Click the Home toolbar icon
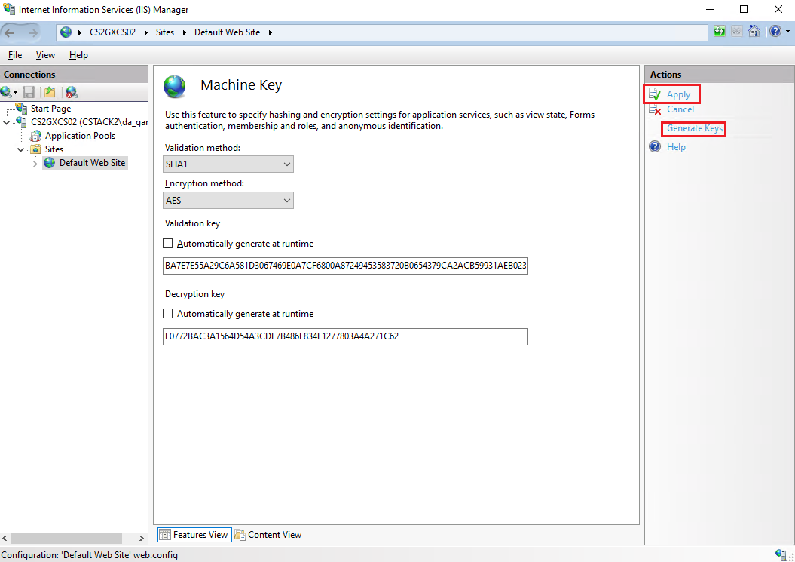 (x=754, y=32)
